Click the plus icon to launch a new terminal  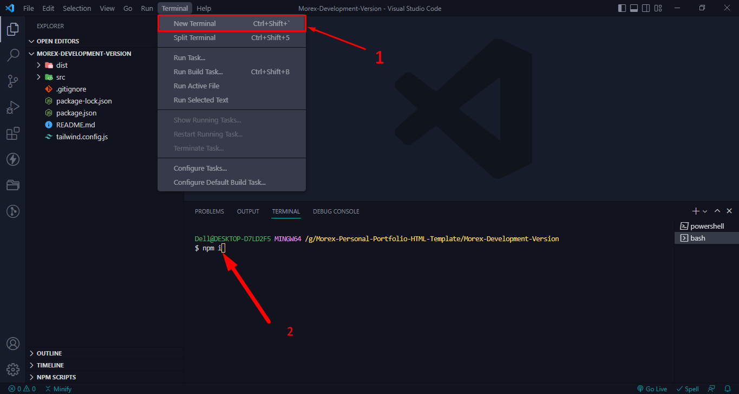coord(696,211)
